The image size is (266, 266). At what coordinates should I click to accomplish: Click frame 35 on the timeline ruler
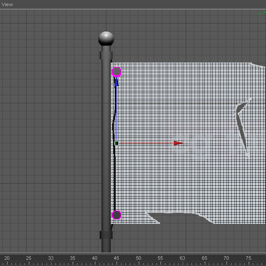click(x=73, y=258)
